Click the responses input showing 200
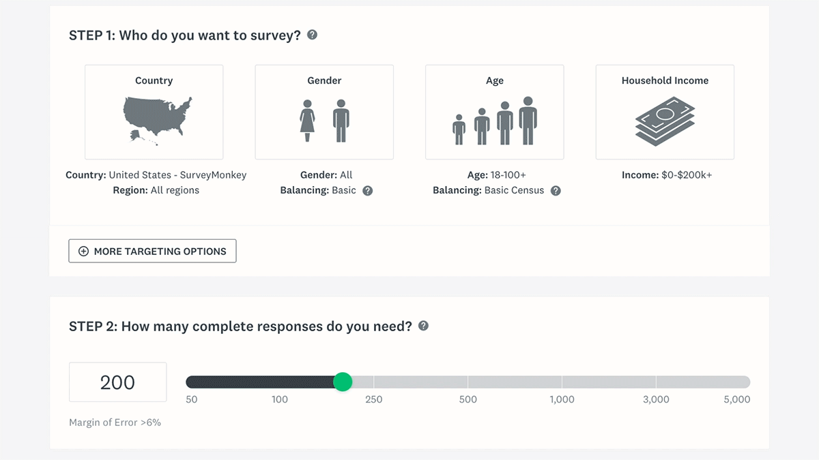Viewport: 819px width, 460px height. pos(117,382)
